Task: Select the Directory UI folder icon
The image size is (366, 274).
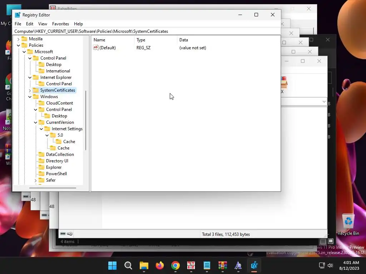Action: point(41,161)
